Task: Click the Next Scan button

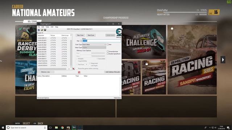Action: point(91,35)
